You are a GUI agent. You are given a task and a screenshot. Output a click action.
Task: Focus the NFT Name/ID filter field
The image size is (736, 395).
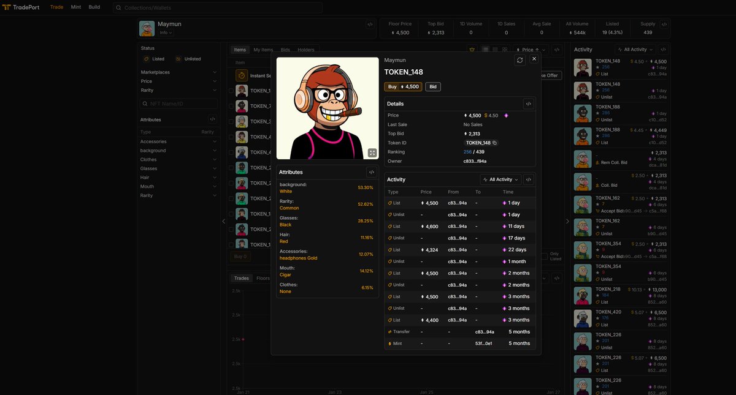[179, 104]
